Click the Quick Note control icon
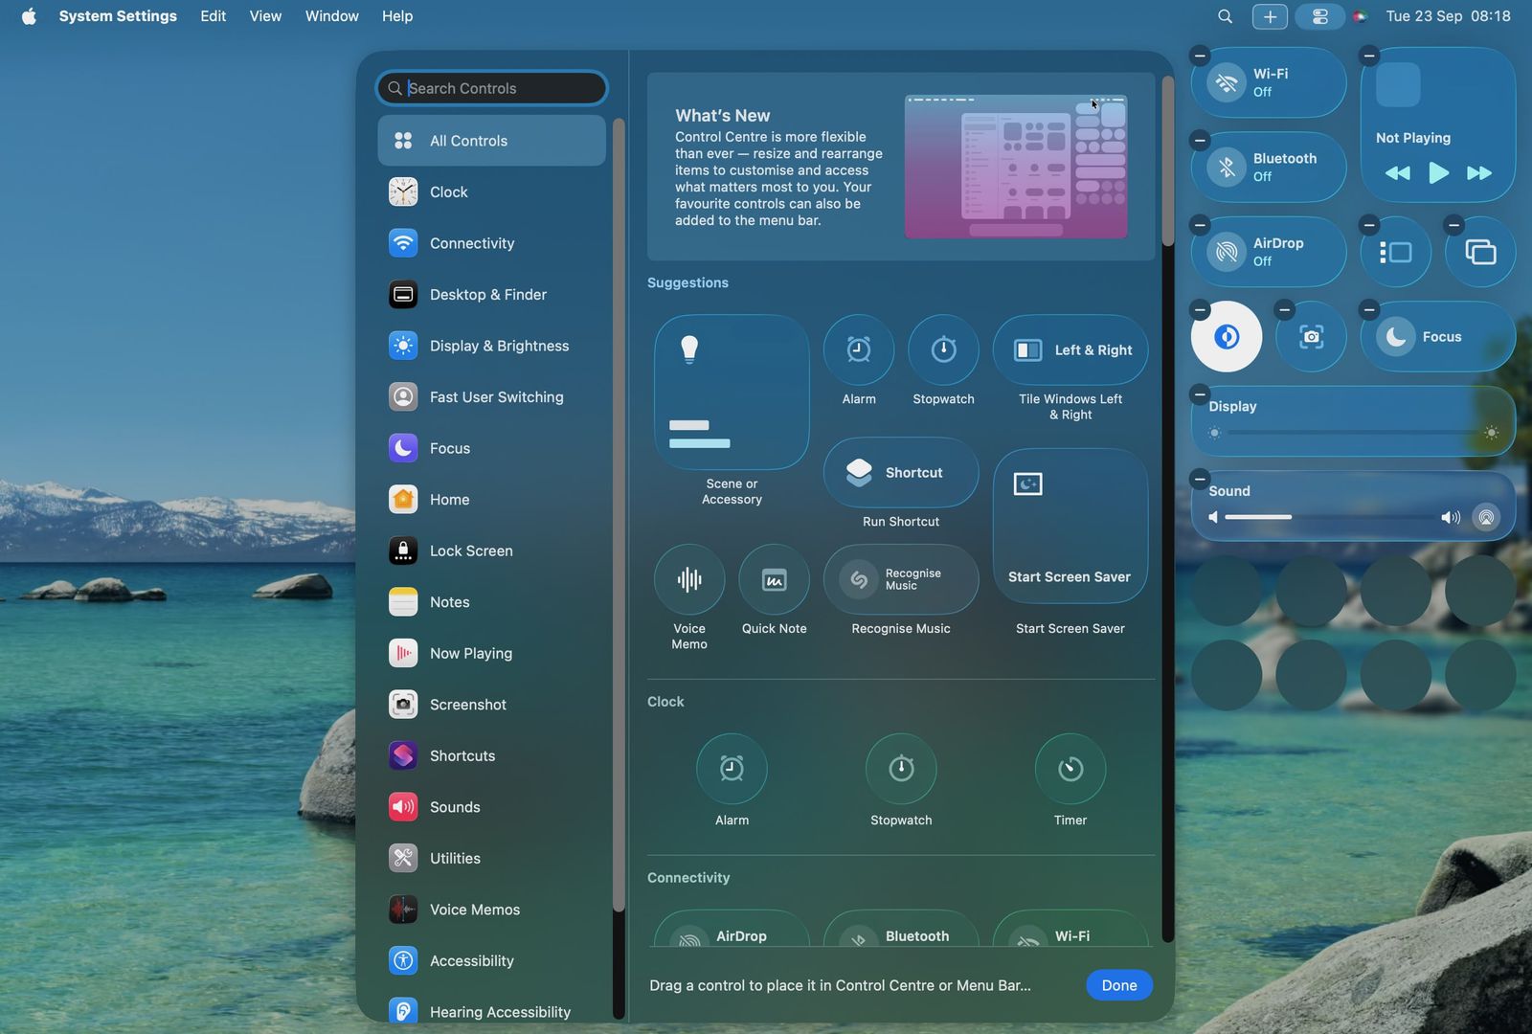Screen dimensions: 1532x1034 pyautogui.click(x=774, y=579)
